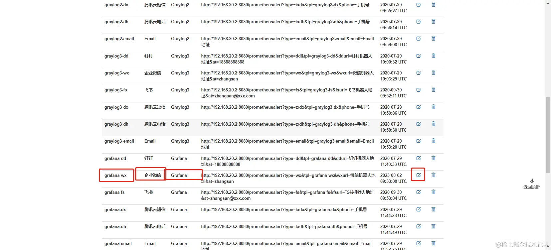Delete the grafana-wx template

click(433, 175)
